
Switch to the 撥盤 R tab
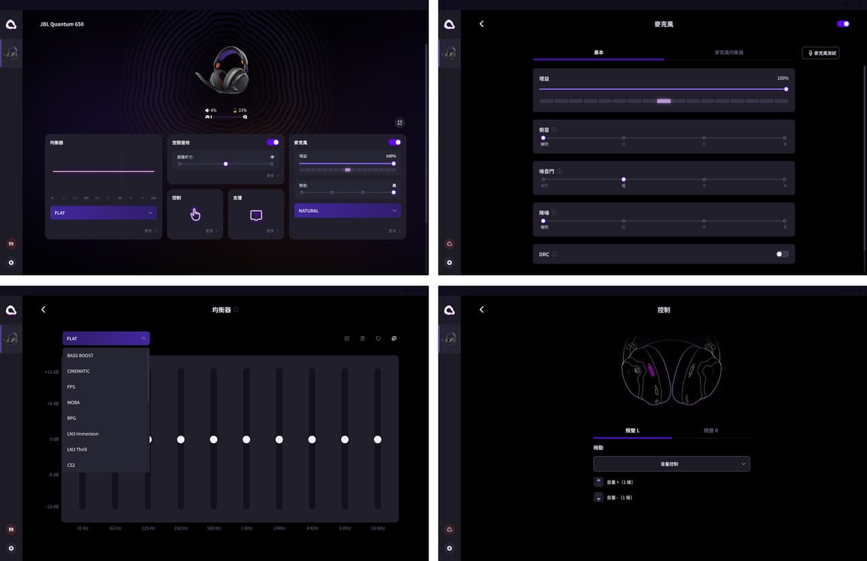(x=710, y=431)
